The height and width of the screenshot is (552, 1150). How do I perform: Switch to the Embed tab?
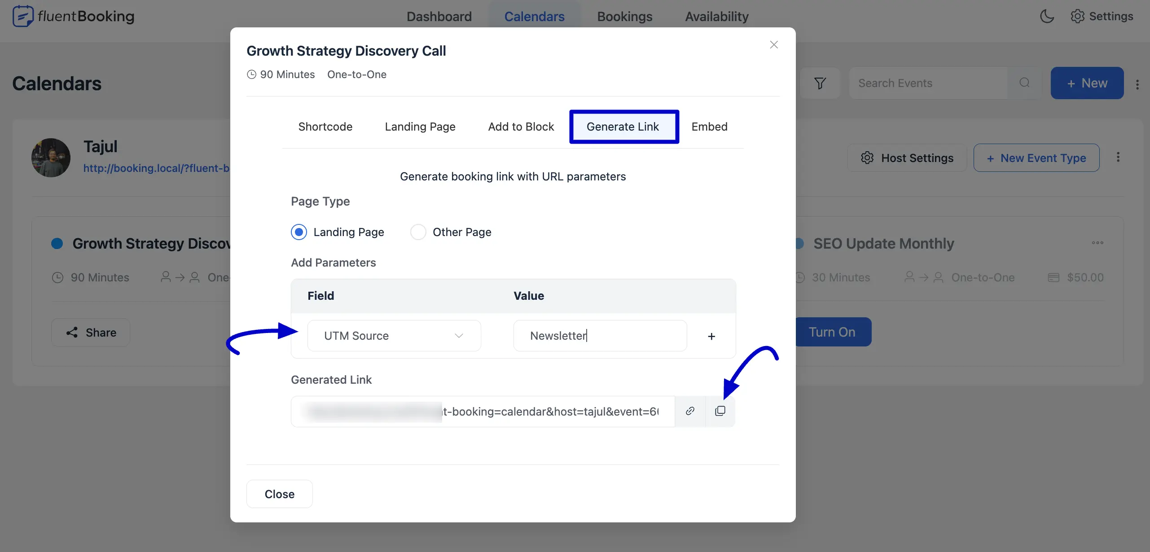tap(709, 127)
